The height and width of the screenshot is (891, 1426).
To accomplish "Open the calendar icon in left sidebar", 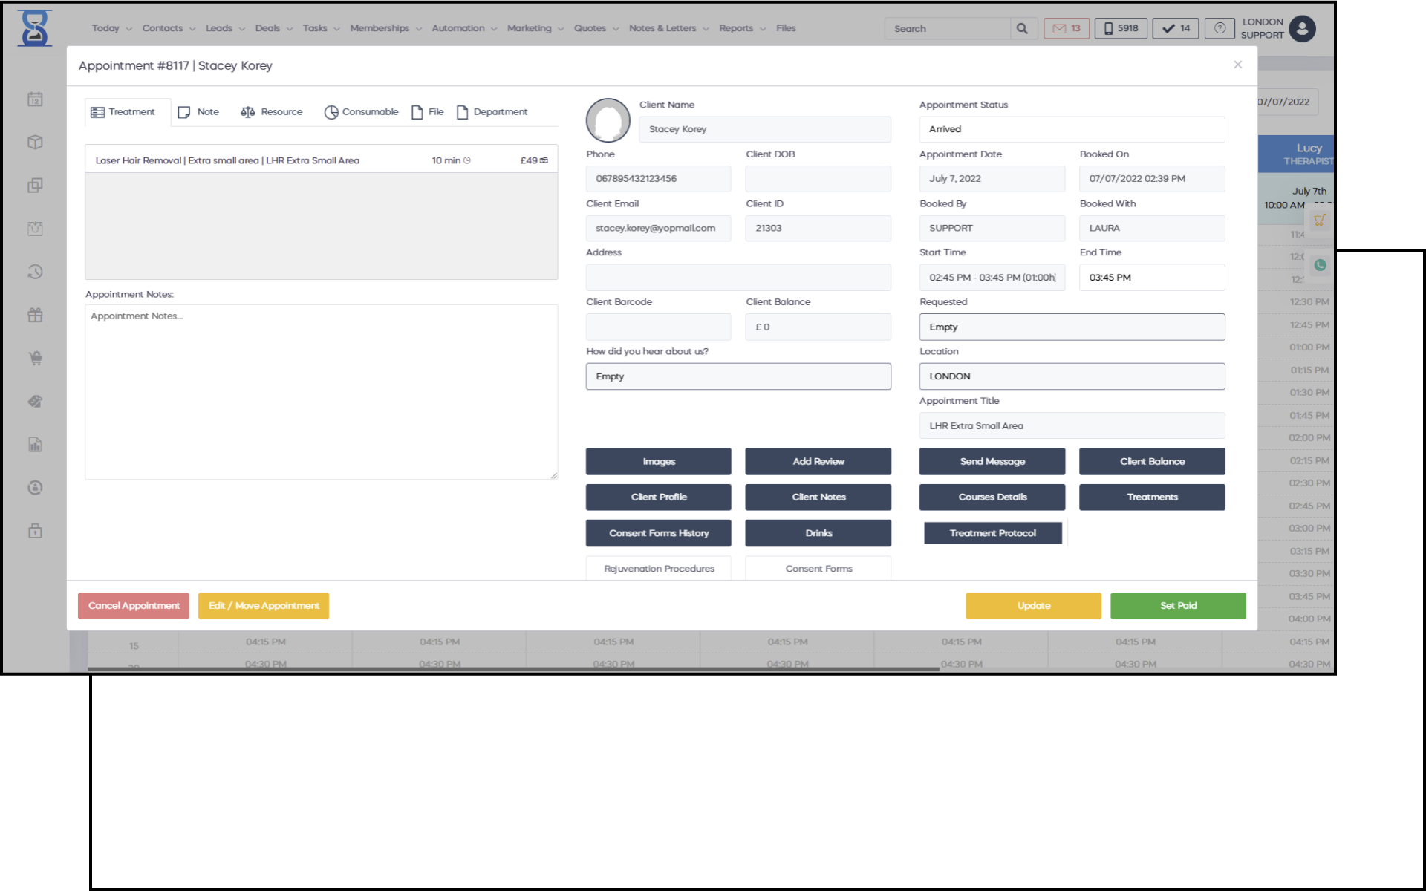I will point(35,99).
